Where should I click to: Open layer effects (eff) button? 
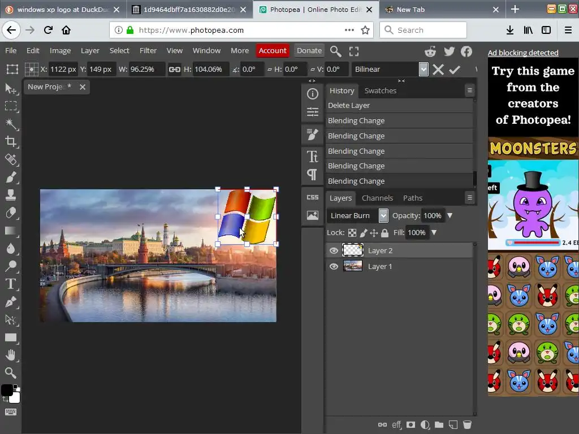(396, 425)
